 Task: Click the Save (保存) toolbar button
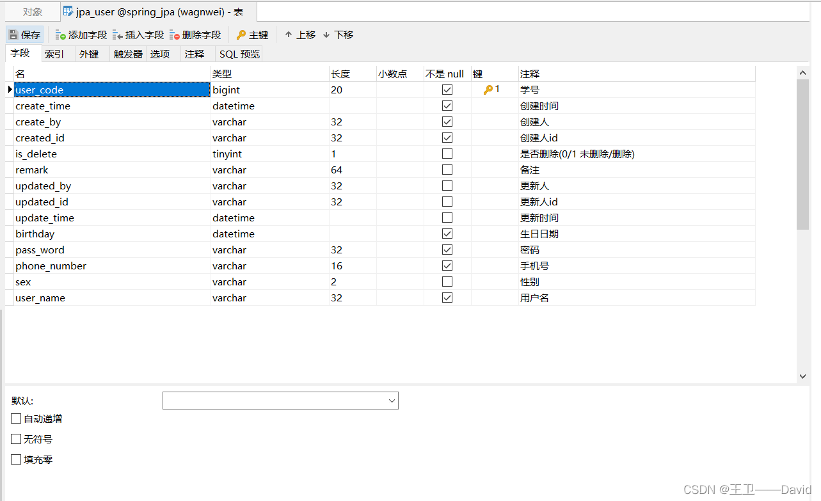click(x=24, y=35)
